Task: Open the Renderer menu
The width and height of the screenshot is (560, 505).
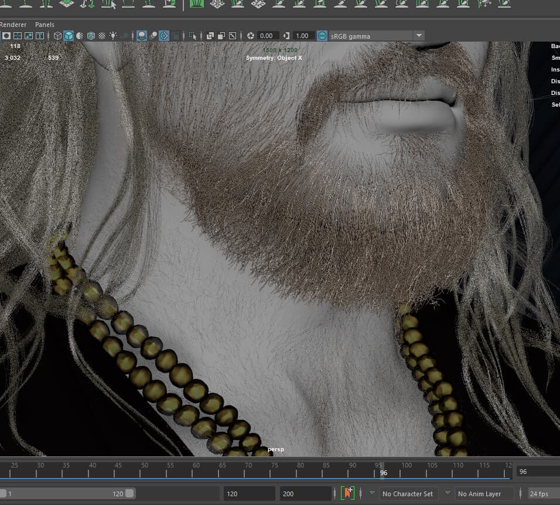Action: click(13, 25)
